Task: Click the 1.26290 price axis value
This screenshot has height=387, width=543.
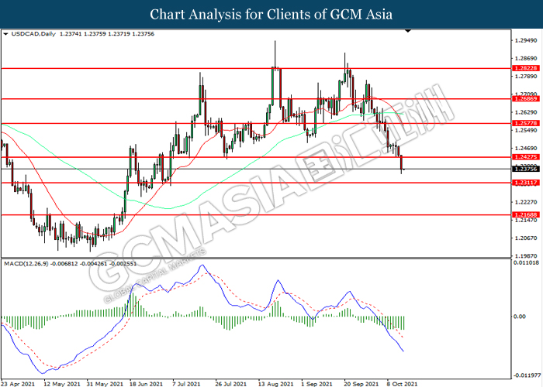Action: [526, 112]
